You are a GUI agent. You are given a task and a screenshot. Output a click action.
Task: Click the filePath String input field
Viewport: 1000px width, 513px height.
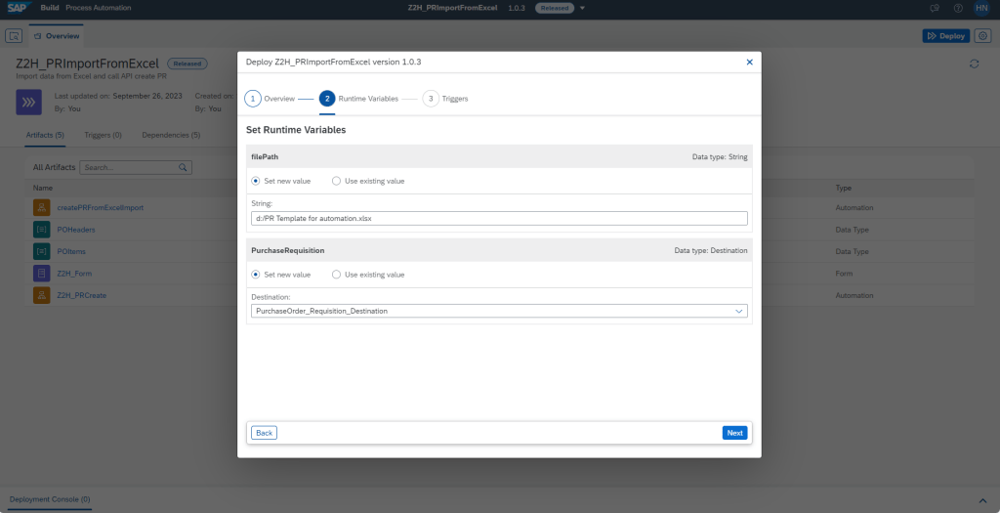(x=499, y=219)
